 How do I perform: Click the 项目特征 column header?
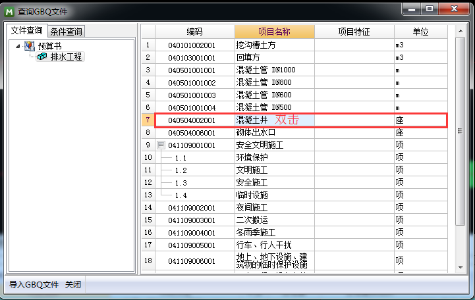354,32
